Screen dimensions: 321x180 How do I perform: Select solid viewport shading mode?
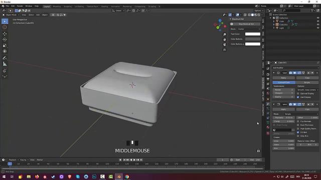point(252,15)
